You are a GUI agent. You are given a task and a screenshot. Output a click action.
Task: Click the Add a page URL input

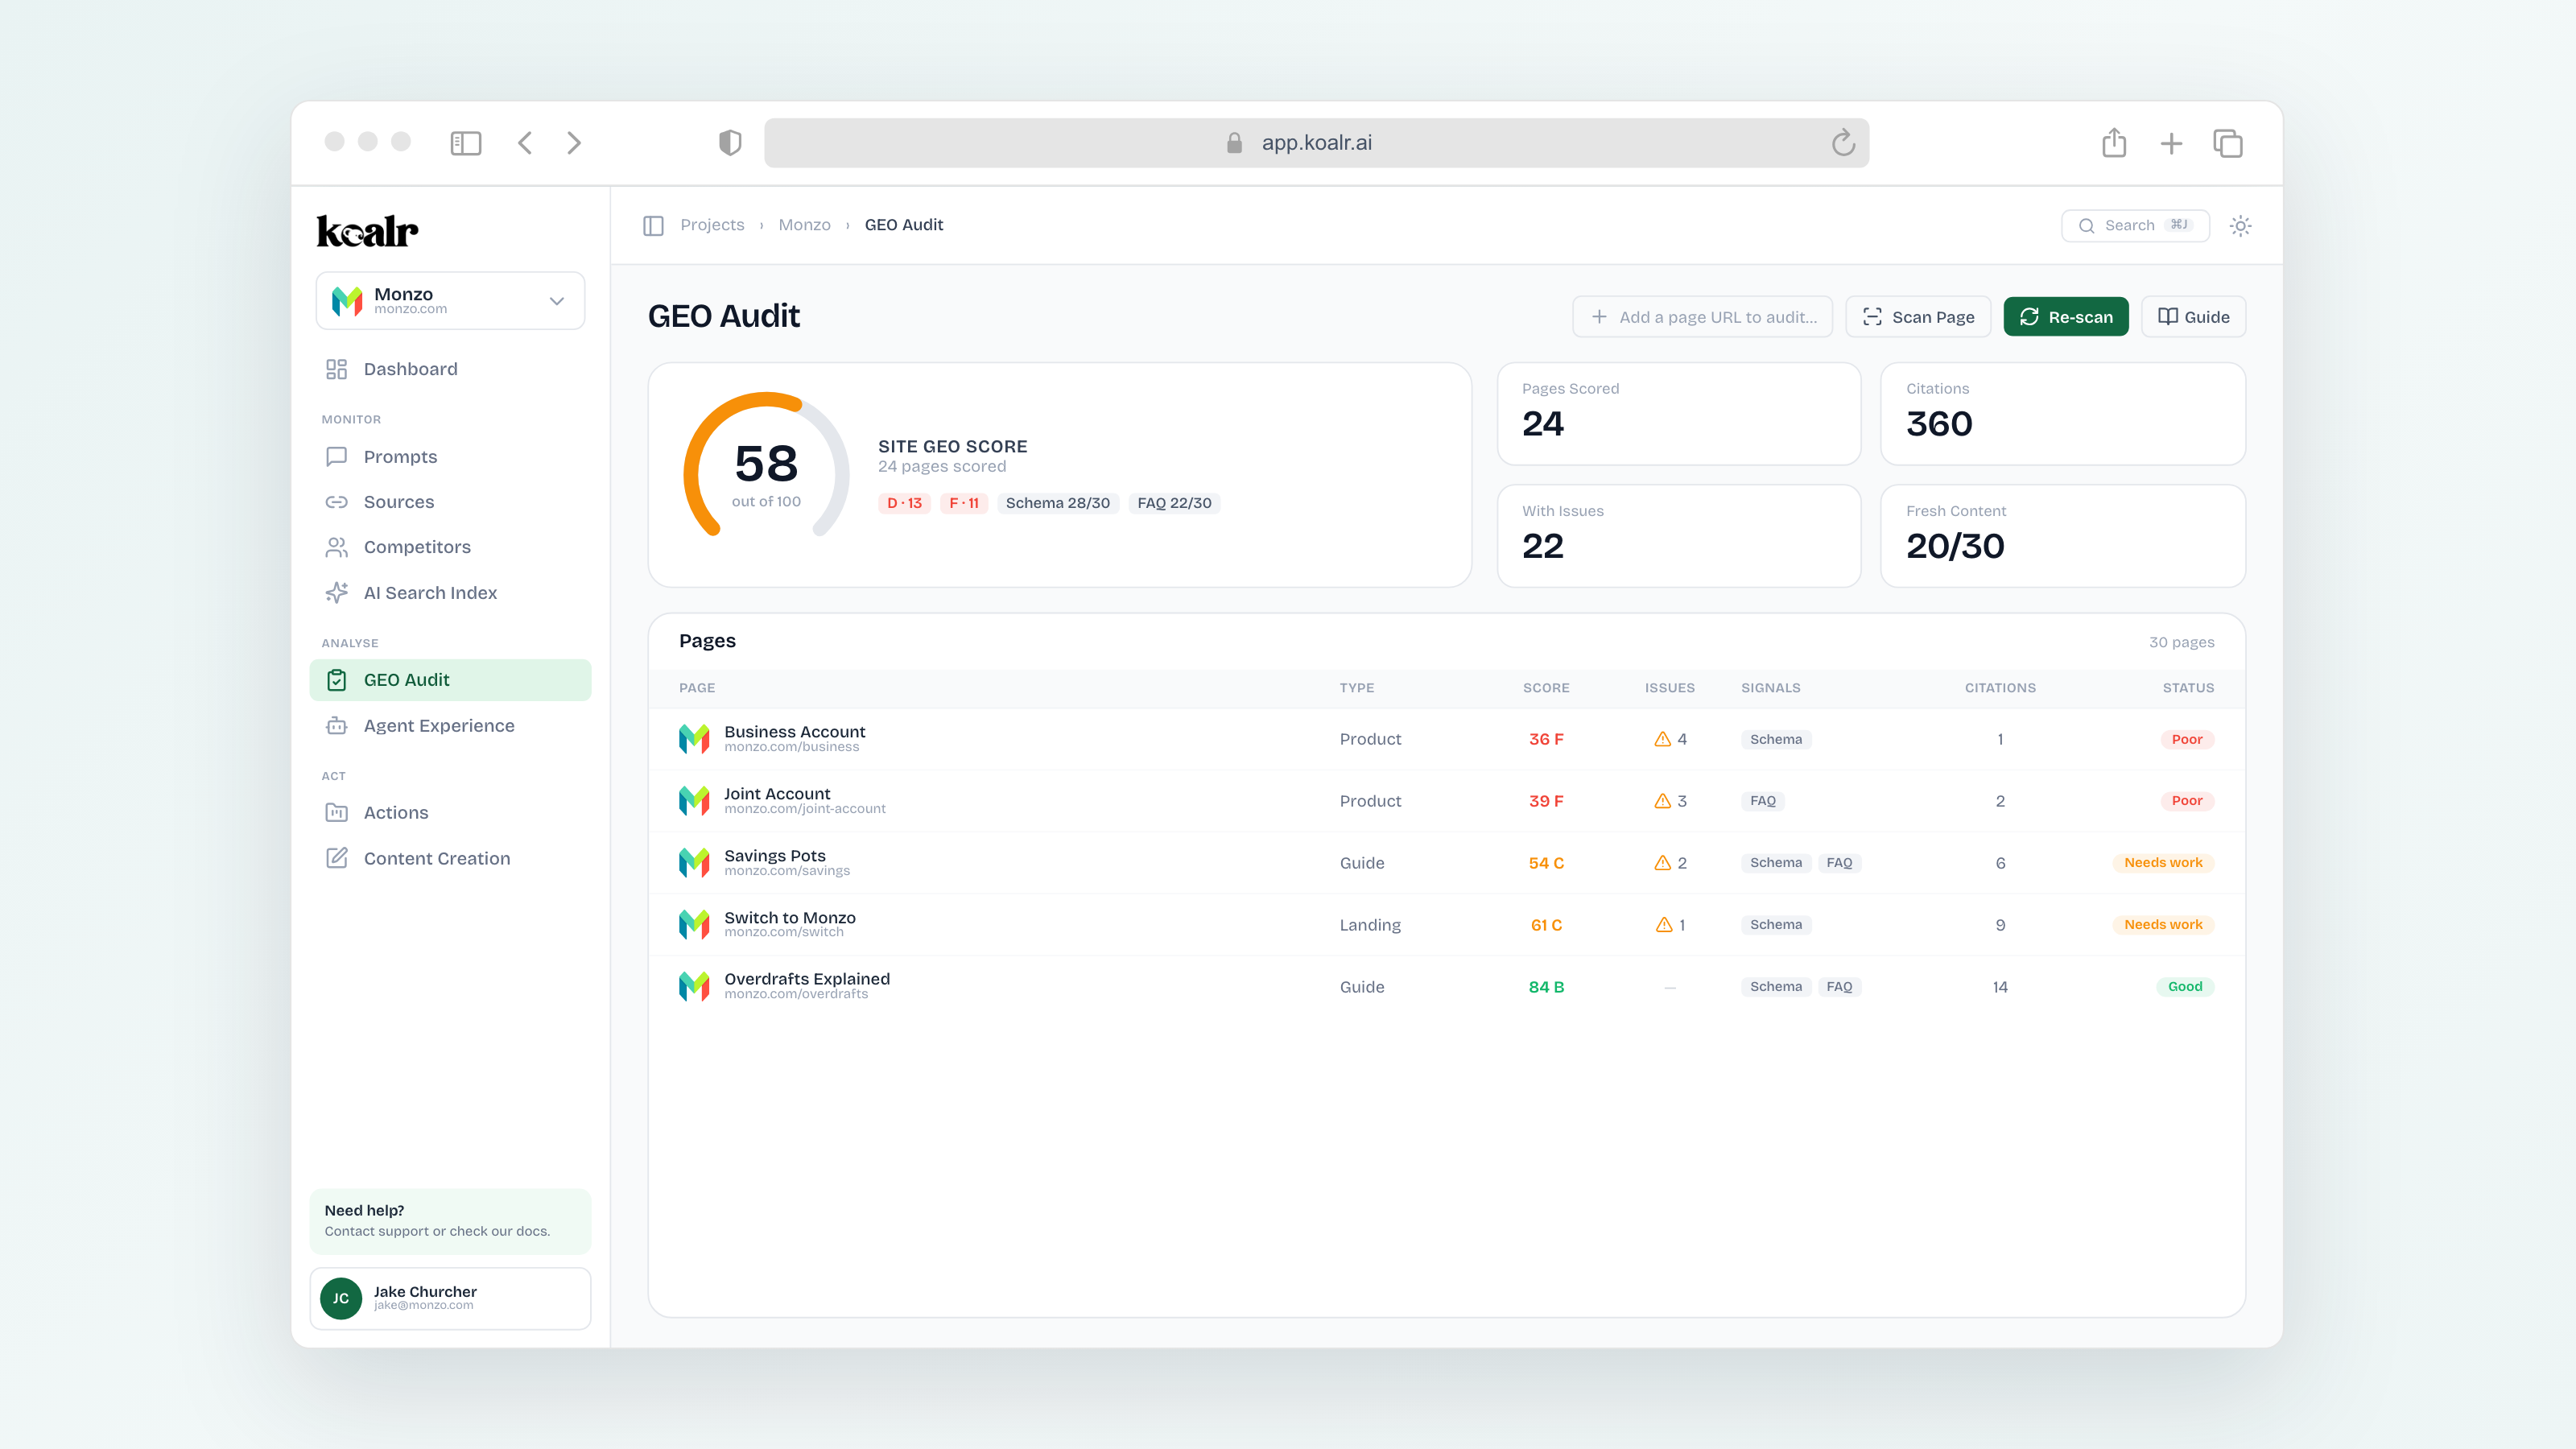[1702, 317]
